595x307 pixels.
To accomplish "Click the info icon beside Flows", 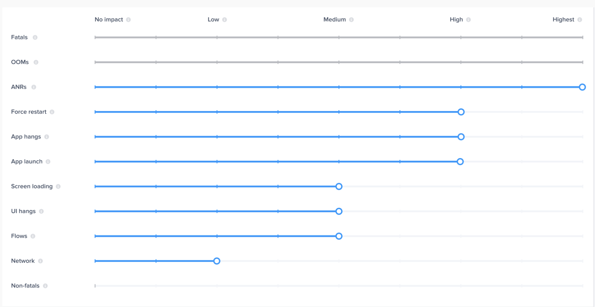I will point(33,236).
